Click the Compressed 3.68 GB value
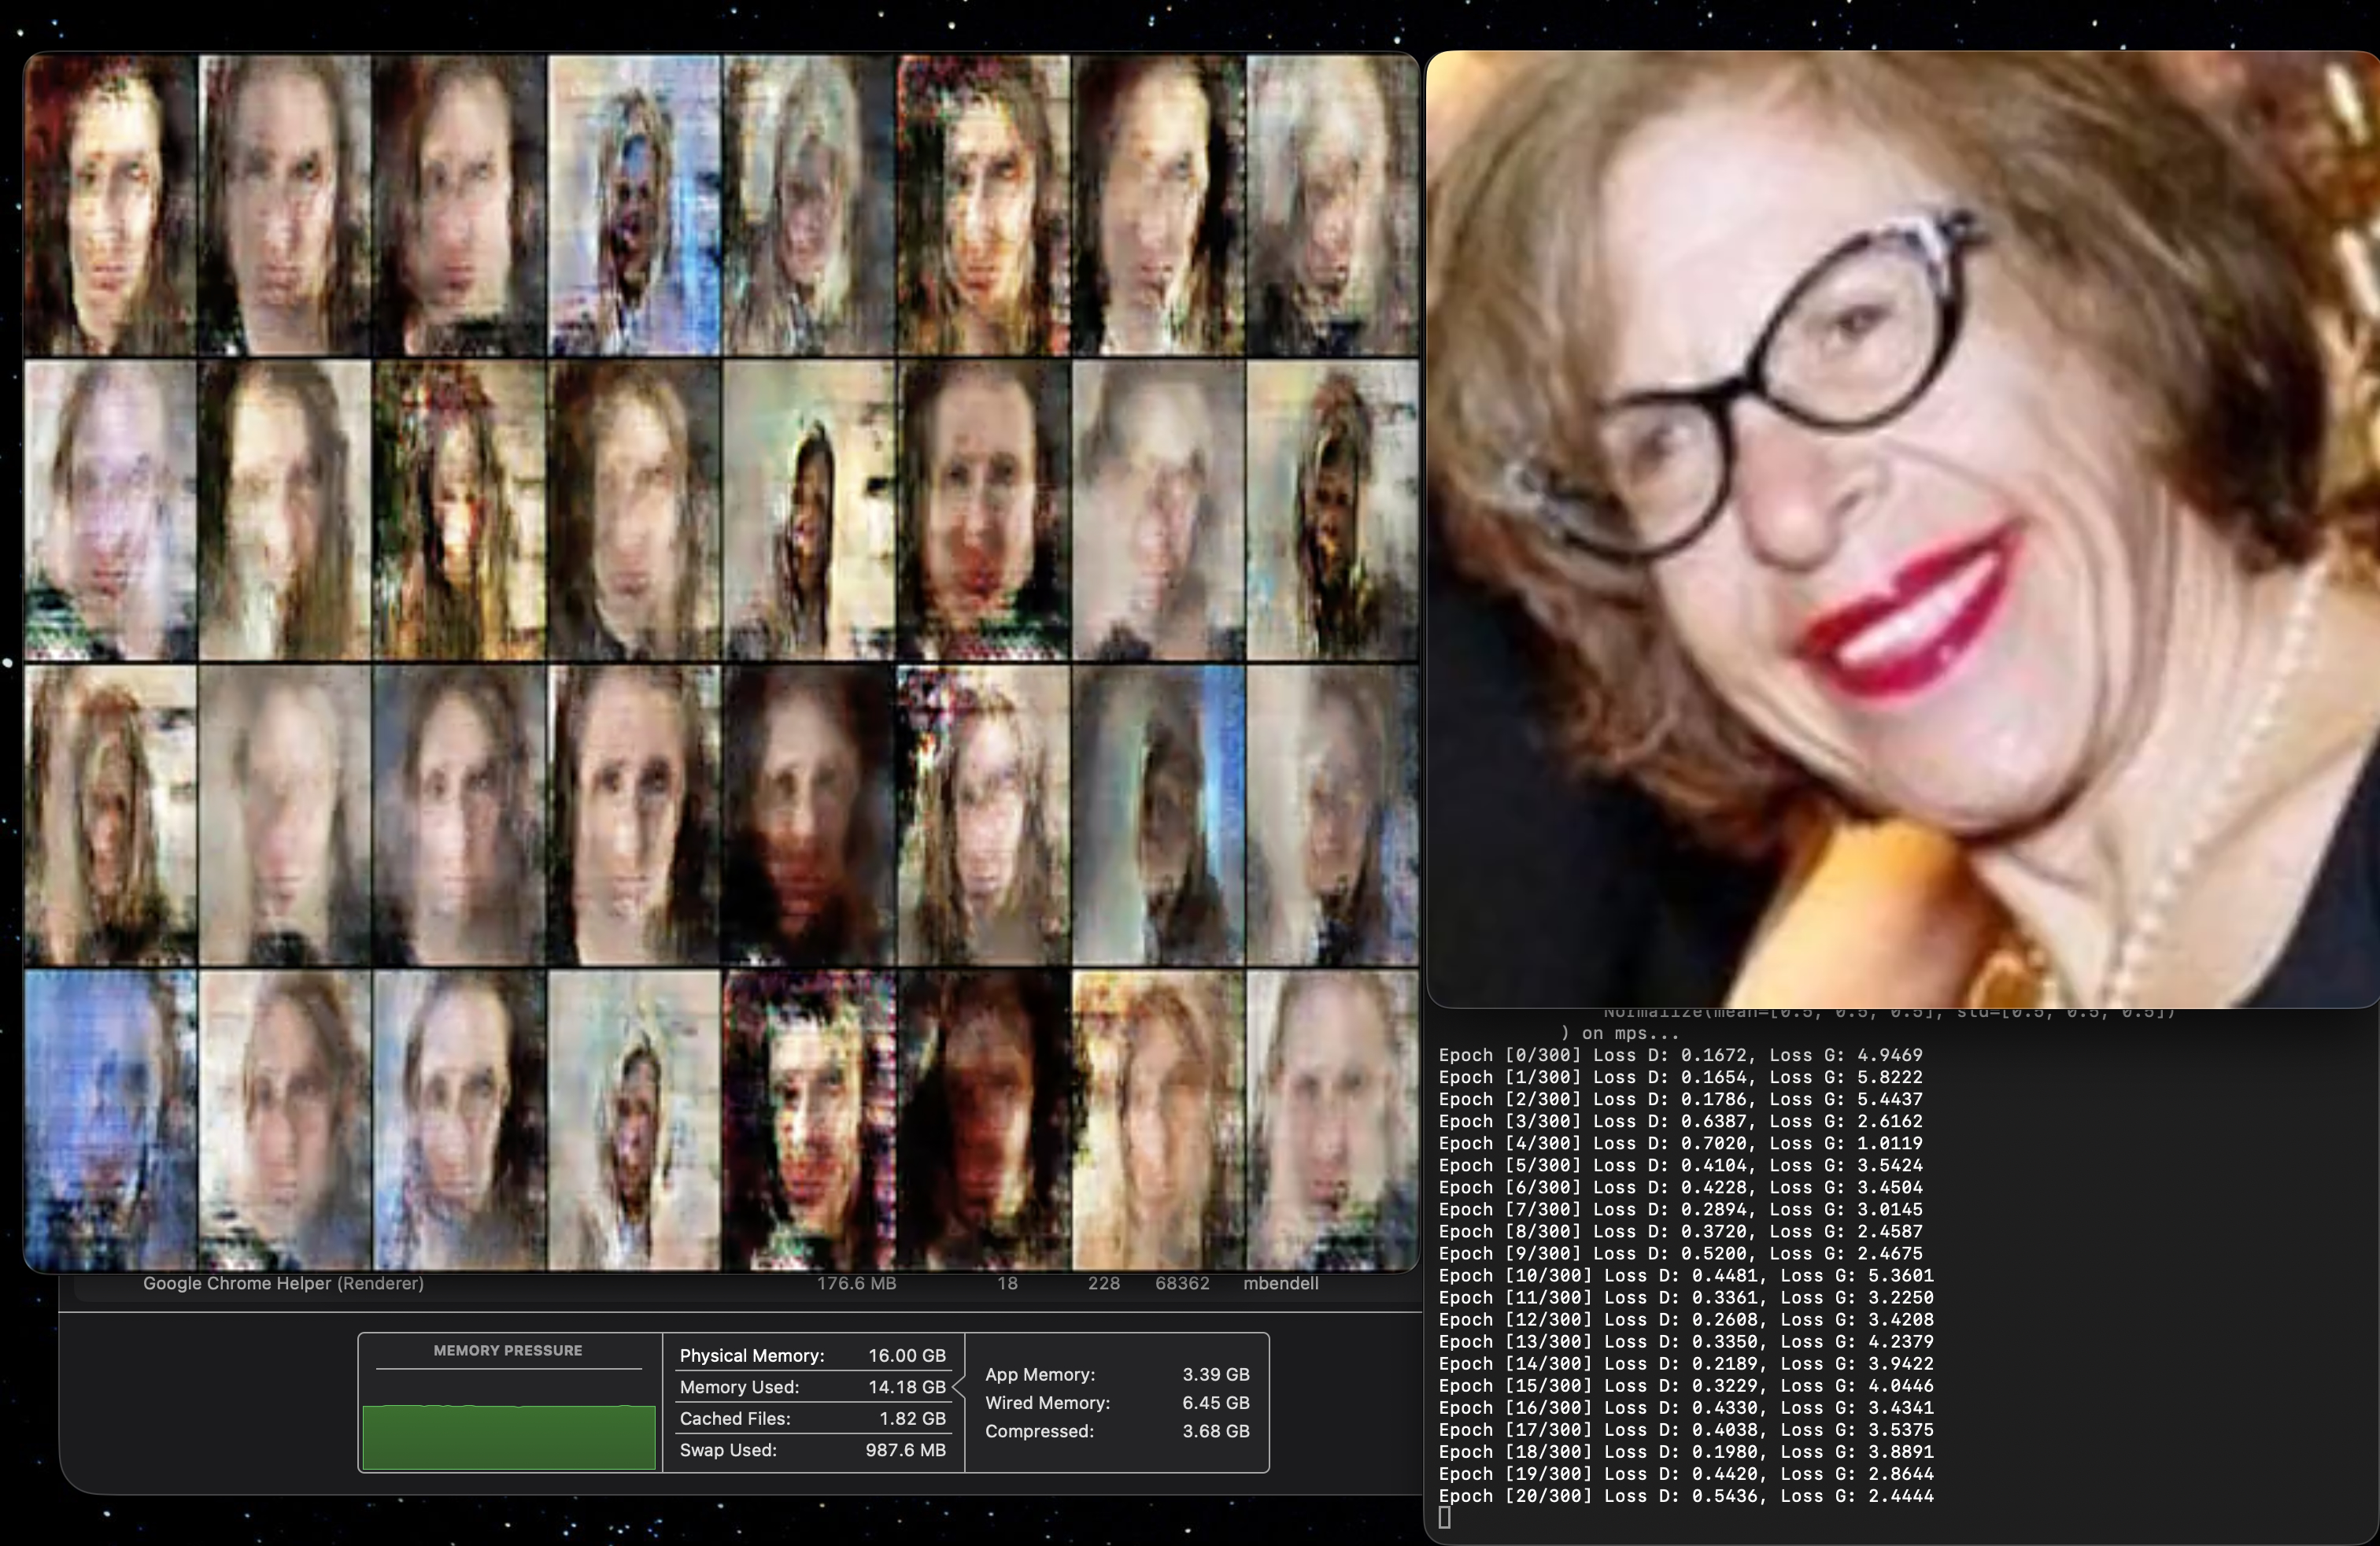Image resolution: width=2380 pixels, height=1546 pixels. [x=1215, y=1431]
